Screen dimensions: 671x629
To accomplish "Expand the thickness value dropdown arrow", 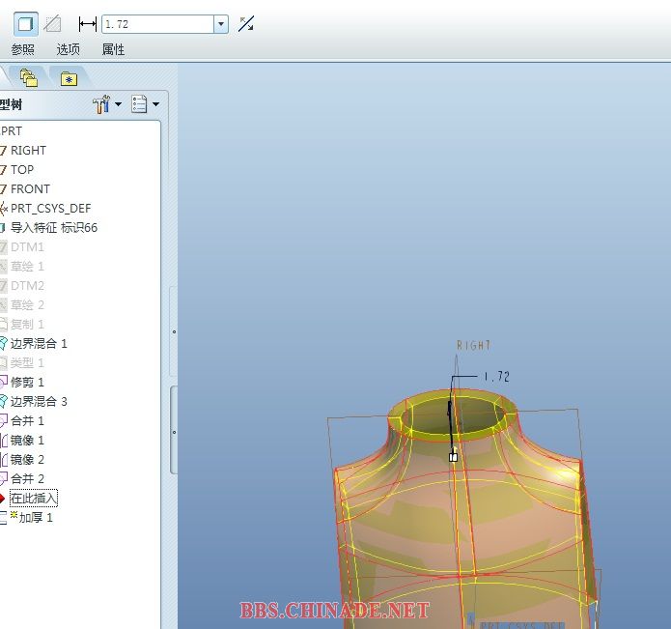I will pos(221,24).
